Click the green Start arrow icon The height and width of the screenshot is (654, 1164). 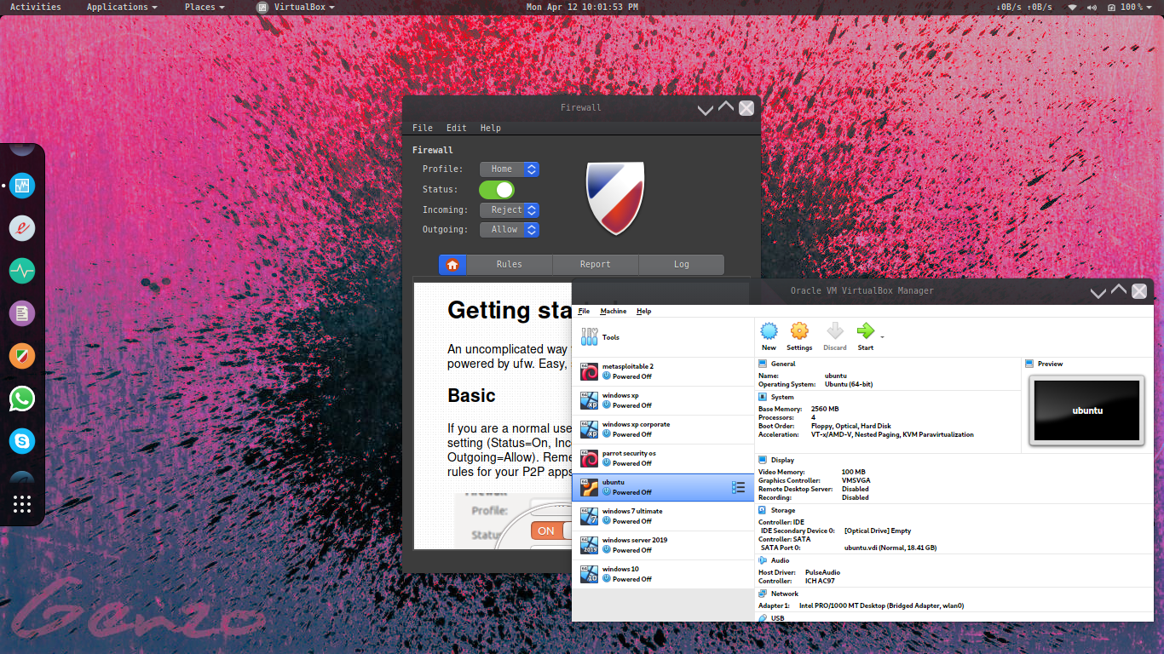point(865,332)
